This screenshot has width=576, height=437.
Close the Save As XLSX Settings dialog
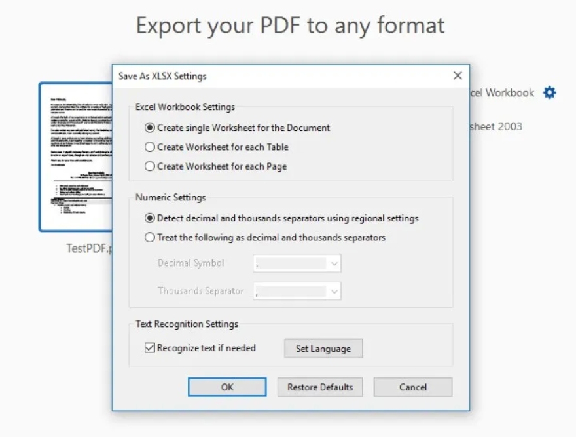pyautogui.click(x=458, y=75)
